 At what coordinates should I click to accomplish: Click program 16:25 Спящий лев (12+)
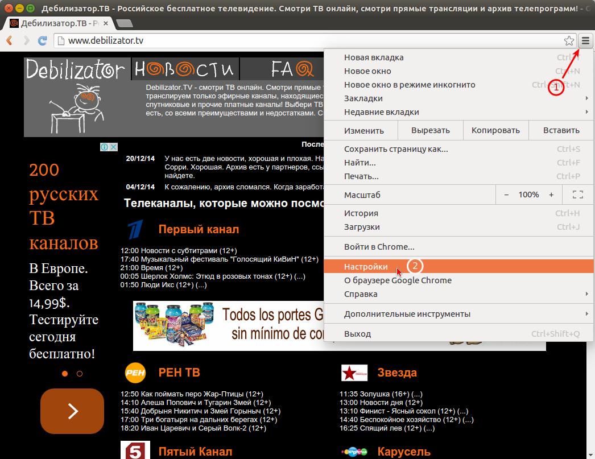[387, 428]
